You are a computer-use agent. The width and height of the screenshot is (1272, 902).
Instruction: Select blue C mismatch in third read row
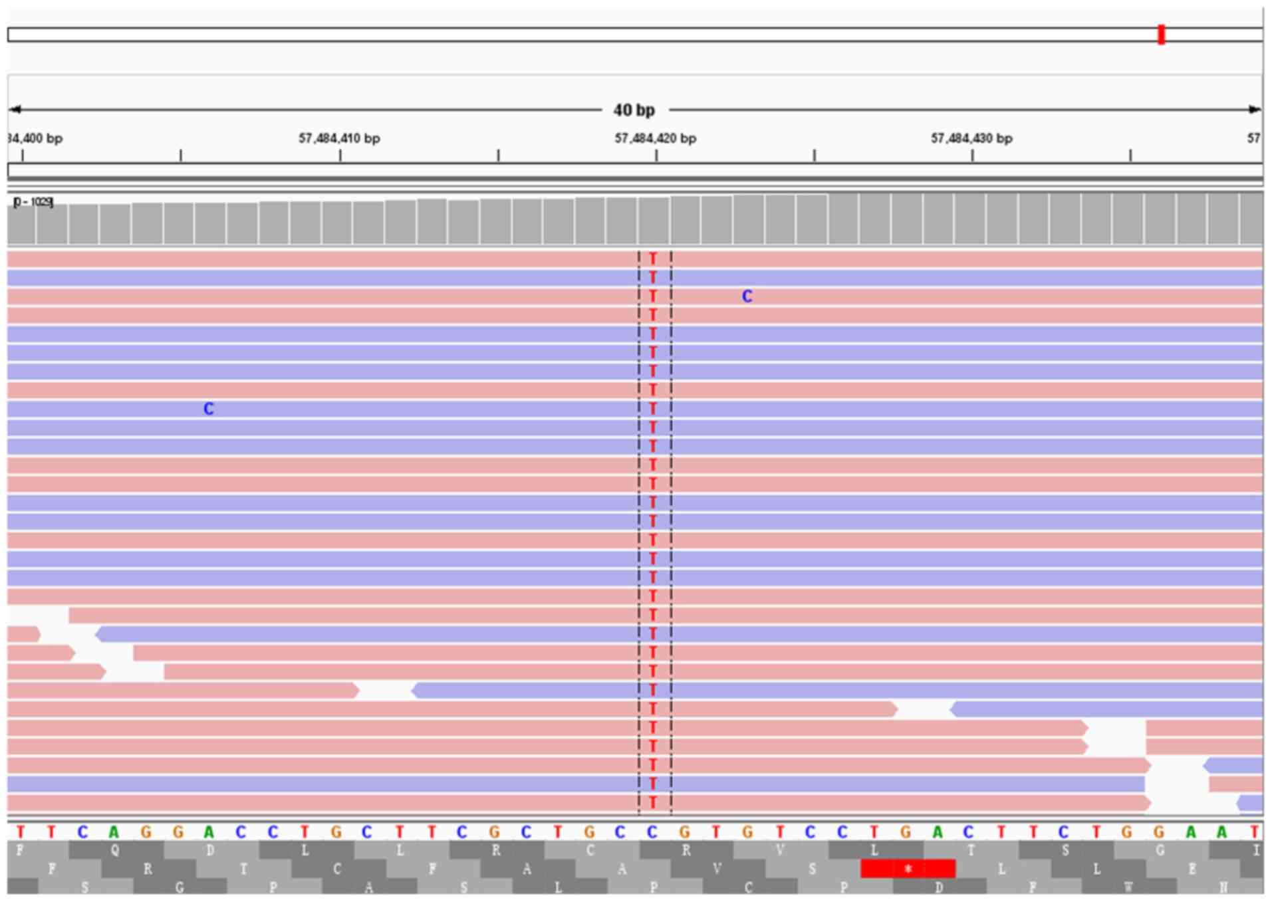[747, 296]
